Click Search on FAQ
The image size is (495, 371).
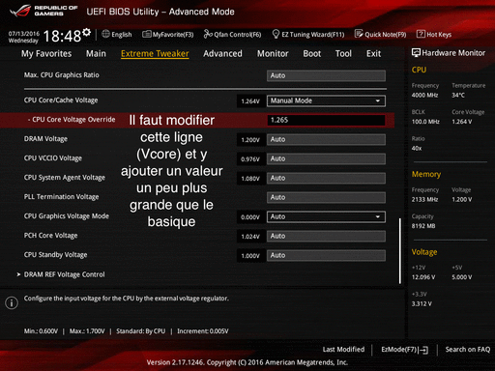(x=468, y=350)
